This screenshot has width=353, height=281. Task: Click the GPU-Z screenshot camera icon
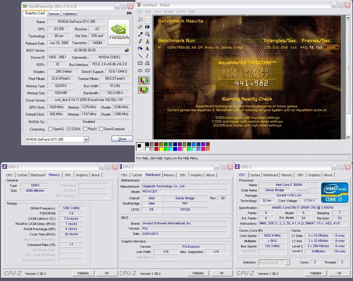(129, 13)
